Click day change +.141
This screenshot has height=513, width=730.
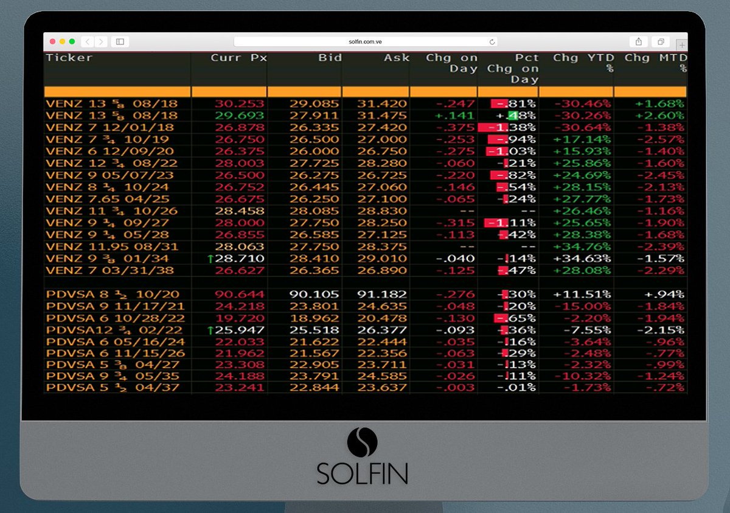(455, 115)
